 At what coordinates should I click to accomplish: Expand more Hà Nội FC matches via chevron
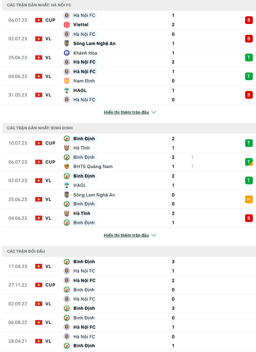(x=154, y=112)
